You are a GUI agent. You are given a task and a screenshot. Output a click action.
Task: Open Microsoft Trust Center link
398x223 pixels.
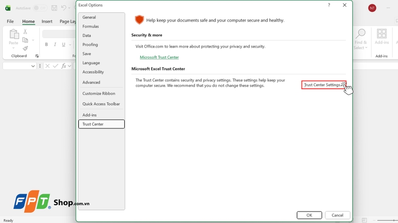pyautogui.click(x=159, y=57)
